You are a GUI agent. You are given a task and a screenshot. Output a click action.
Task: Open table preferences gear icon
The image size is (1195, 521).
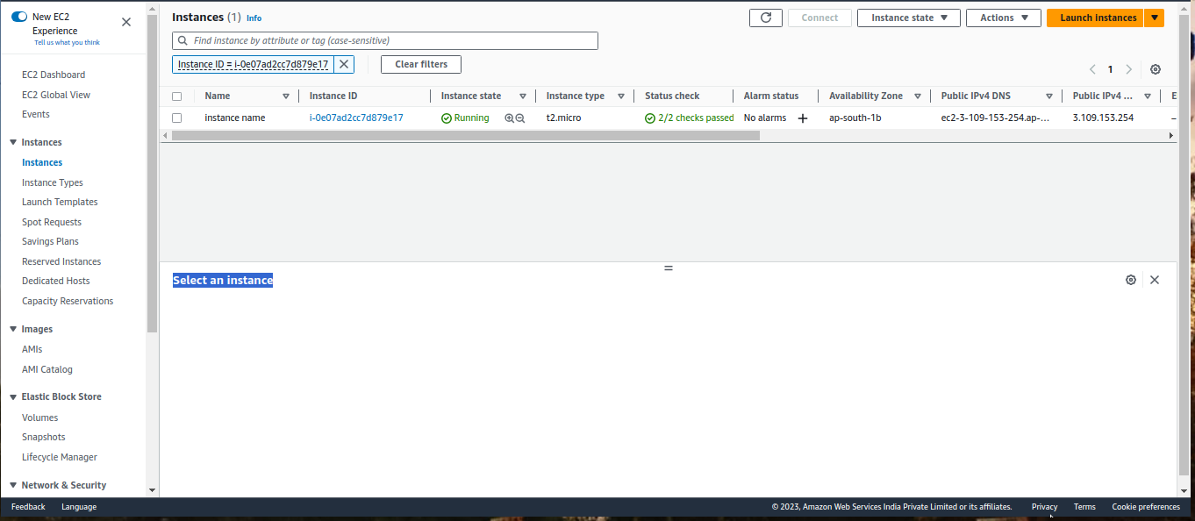(x=1156, y=69)
